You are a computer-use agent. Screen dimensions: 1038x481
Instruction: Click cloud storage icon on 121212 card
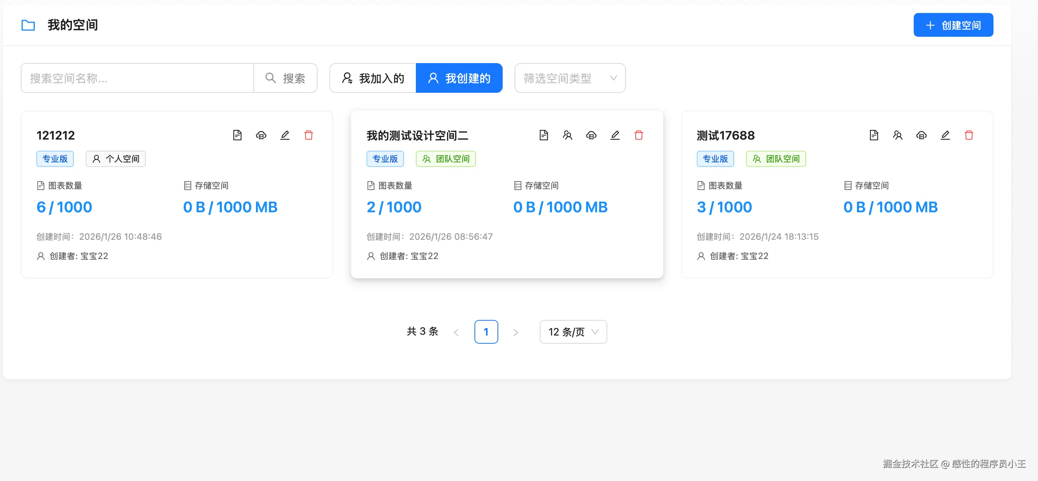point(261,135)
